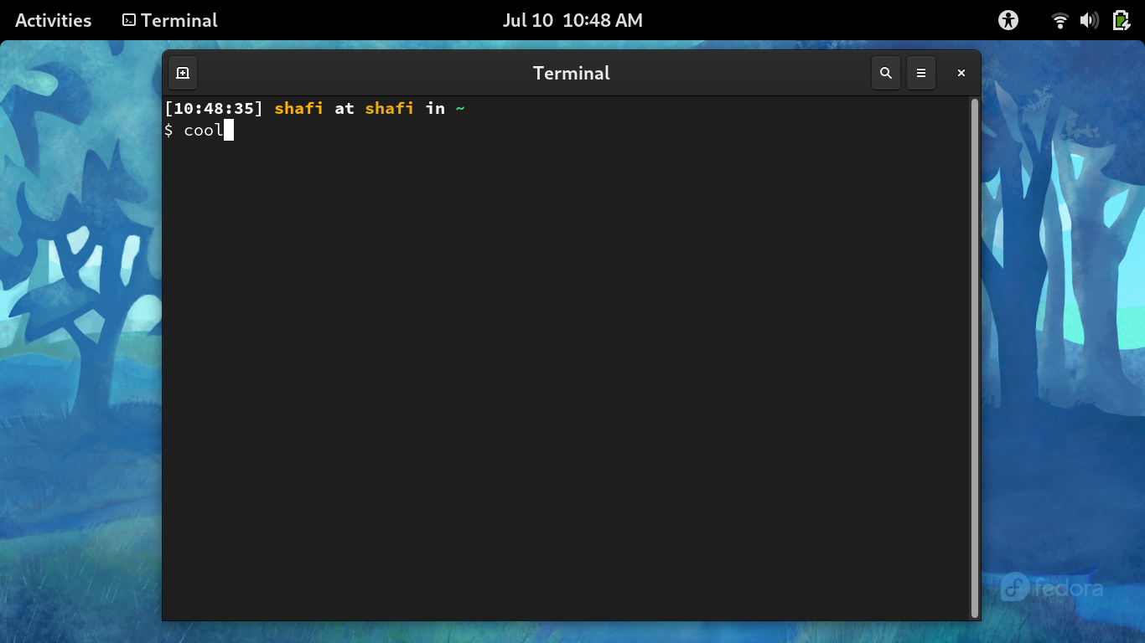Screen dimensions: 1145x643
Task: Open the Activities overview
Action: (x=54, y=20)
